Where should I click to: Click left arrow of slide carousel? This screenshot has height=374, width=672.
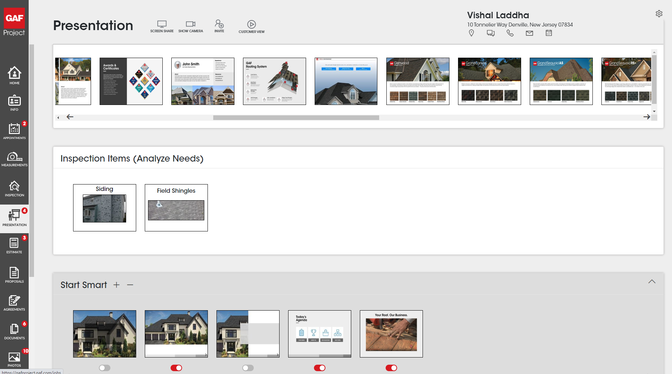(x=70, y=117)
